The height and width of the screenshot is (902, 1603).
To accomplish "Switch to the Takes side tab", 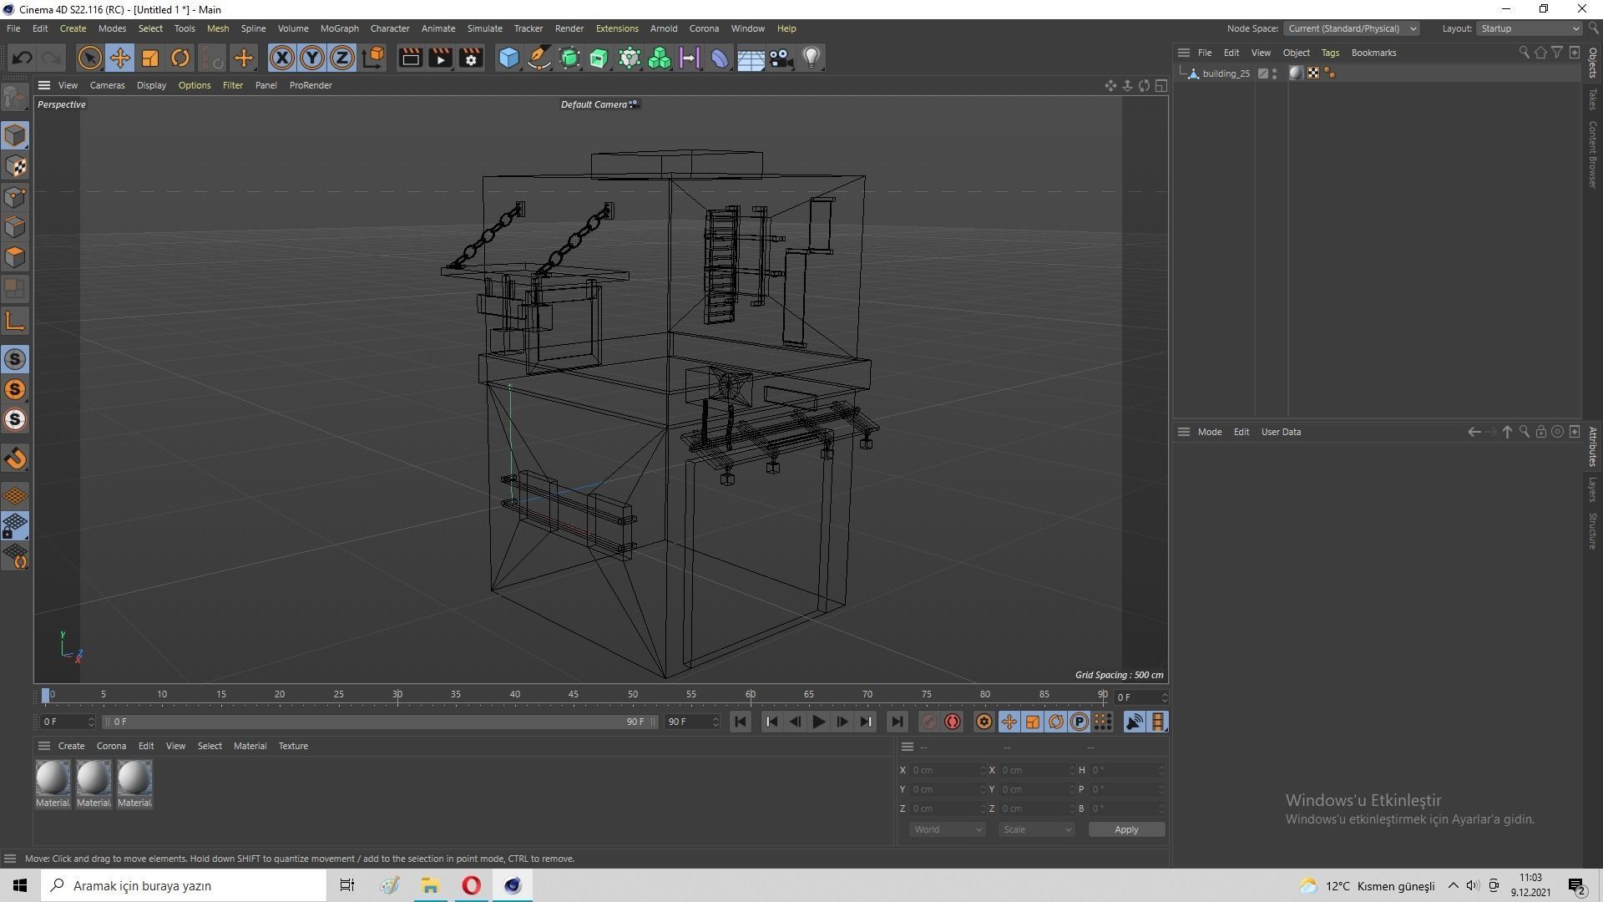I will point(1593,99).
